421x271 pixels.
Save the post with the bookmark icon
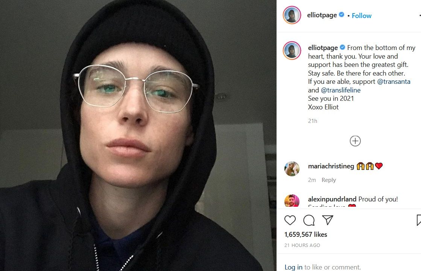click(419, 220)
